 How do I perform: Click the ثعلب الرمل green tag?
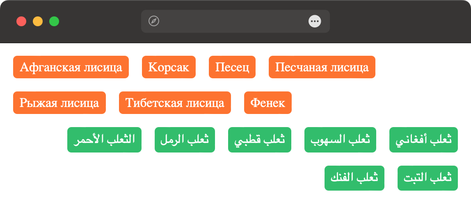coord(185,140)
